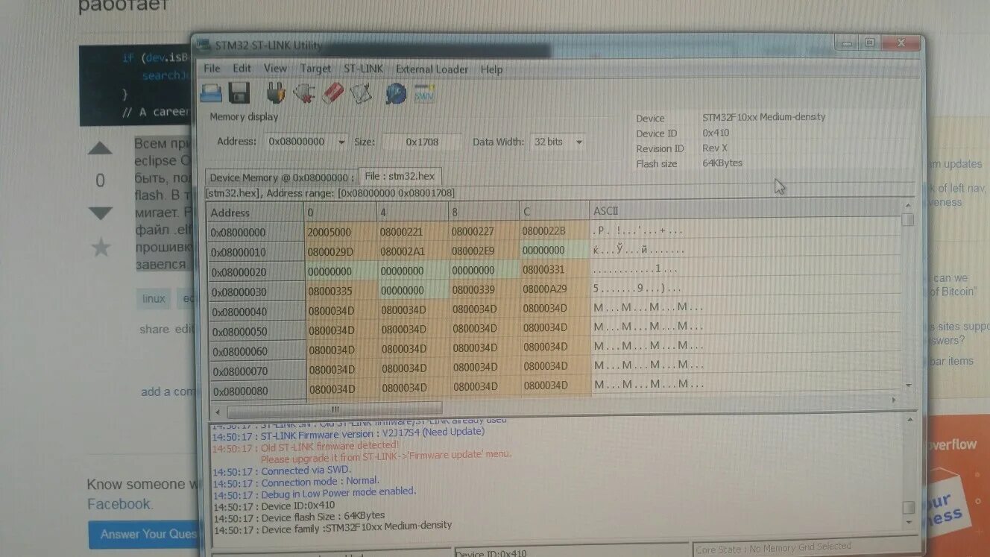
Task: Upvote the Stack Overflow question
Action: pos(100,148)
